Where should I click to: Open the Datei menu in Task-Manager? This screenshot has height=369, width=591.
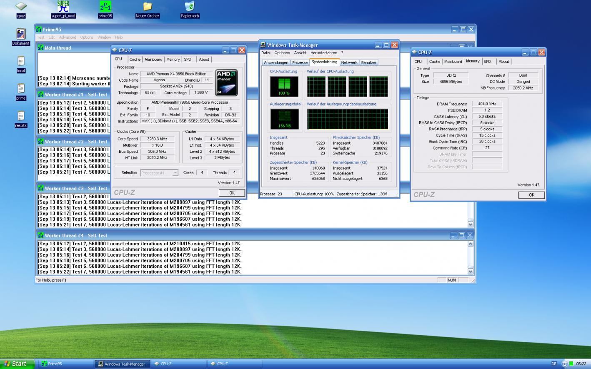[266, 53]
